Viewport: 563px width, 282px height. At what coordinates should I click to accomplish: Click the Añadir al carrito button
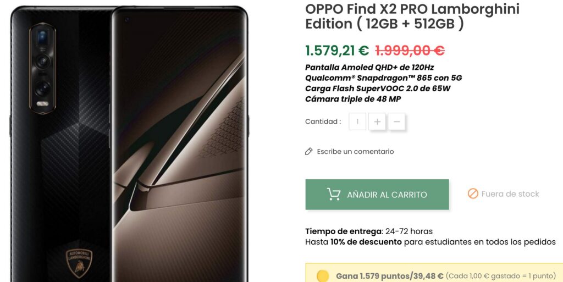(377, 195)
